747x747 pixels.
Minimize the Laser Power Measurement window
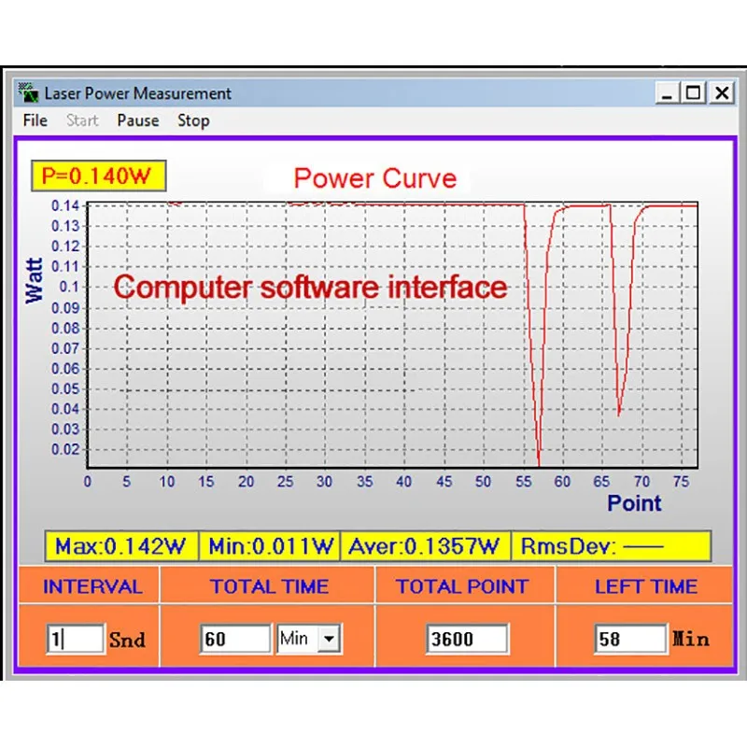click(x=667, y=92)
